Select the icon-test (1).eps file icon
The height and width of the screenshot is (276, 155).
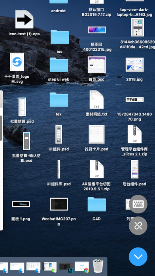pyautogui.click(x=25, y=19)
